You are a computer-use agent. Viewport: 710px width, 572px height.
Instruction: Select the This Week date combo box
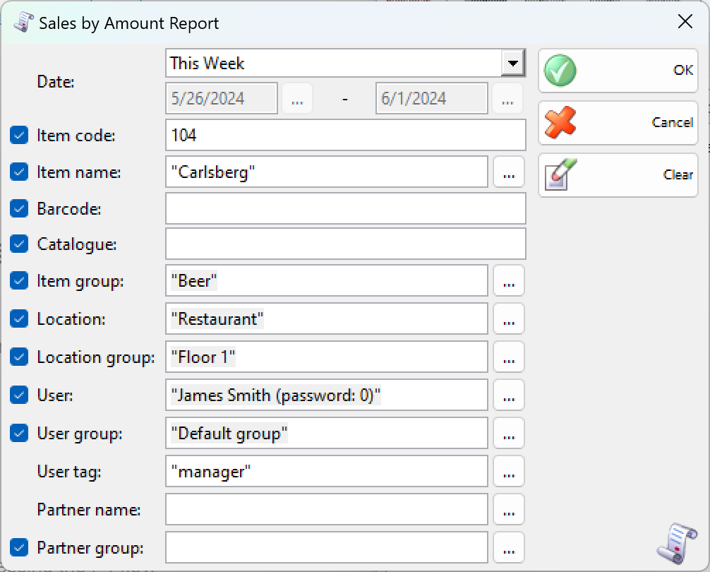[346, 63]
